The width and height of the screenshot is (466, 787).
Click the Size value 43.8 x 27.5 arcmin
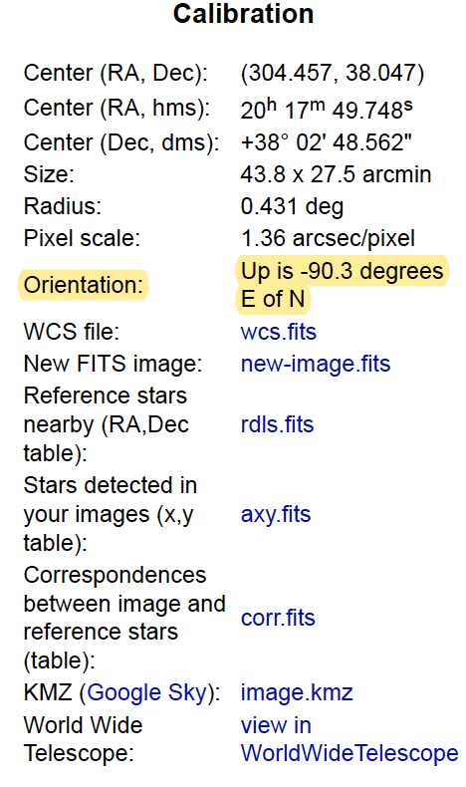pos(337,174)
